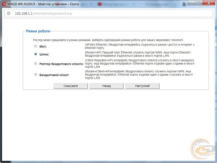Click the Скасувати button
This screenshot has height=163, width=217.
(x=71, y=86)
